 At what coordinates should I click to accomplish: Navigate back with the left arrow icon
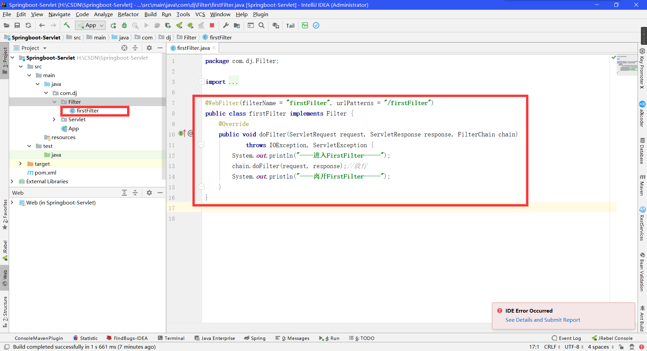(x=42, y=25)
